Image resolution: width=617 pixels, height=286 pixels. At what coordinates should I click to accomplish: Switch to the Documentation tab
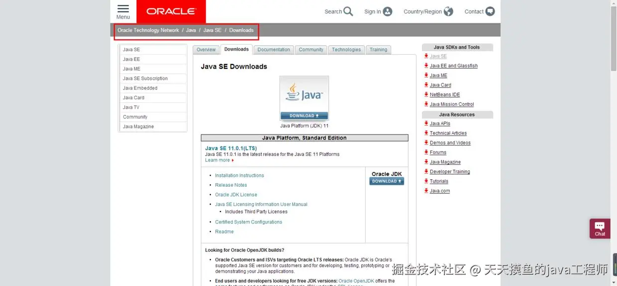tap(274, 50)
